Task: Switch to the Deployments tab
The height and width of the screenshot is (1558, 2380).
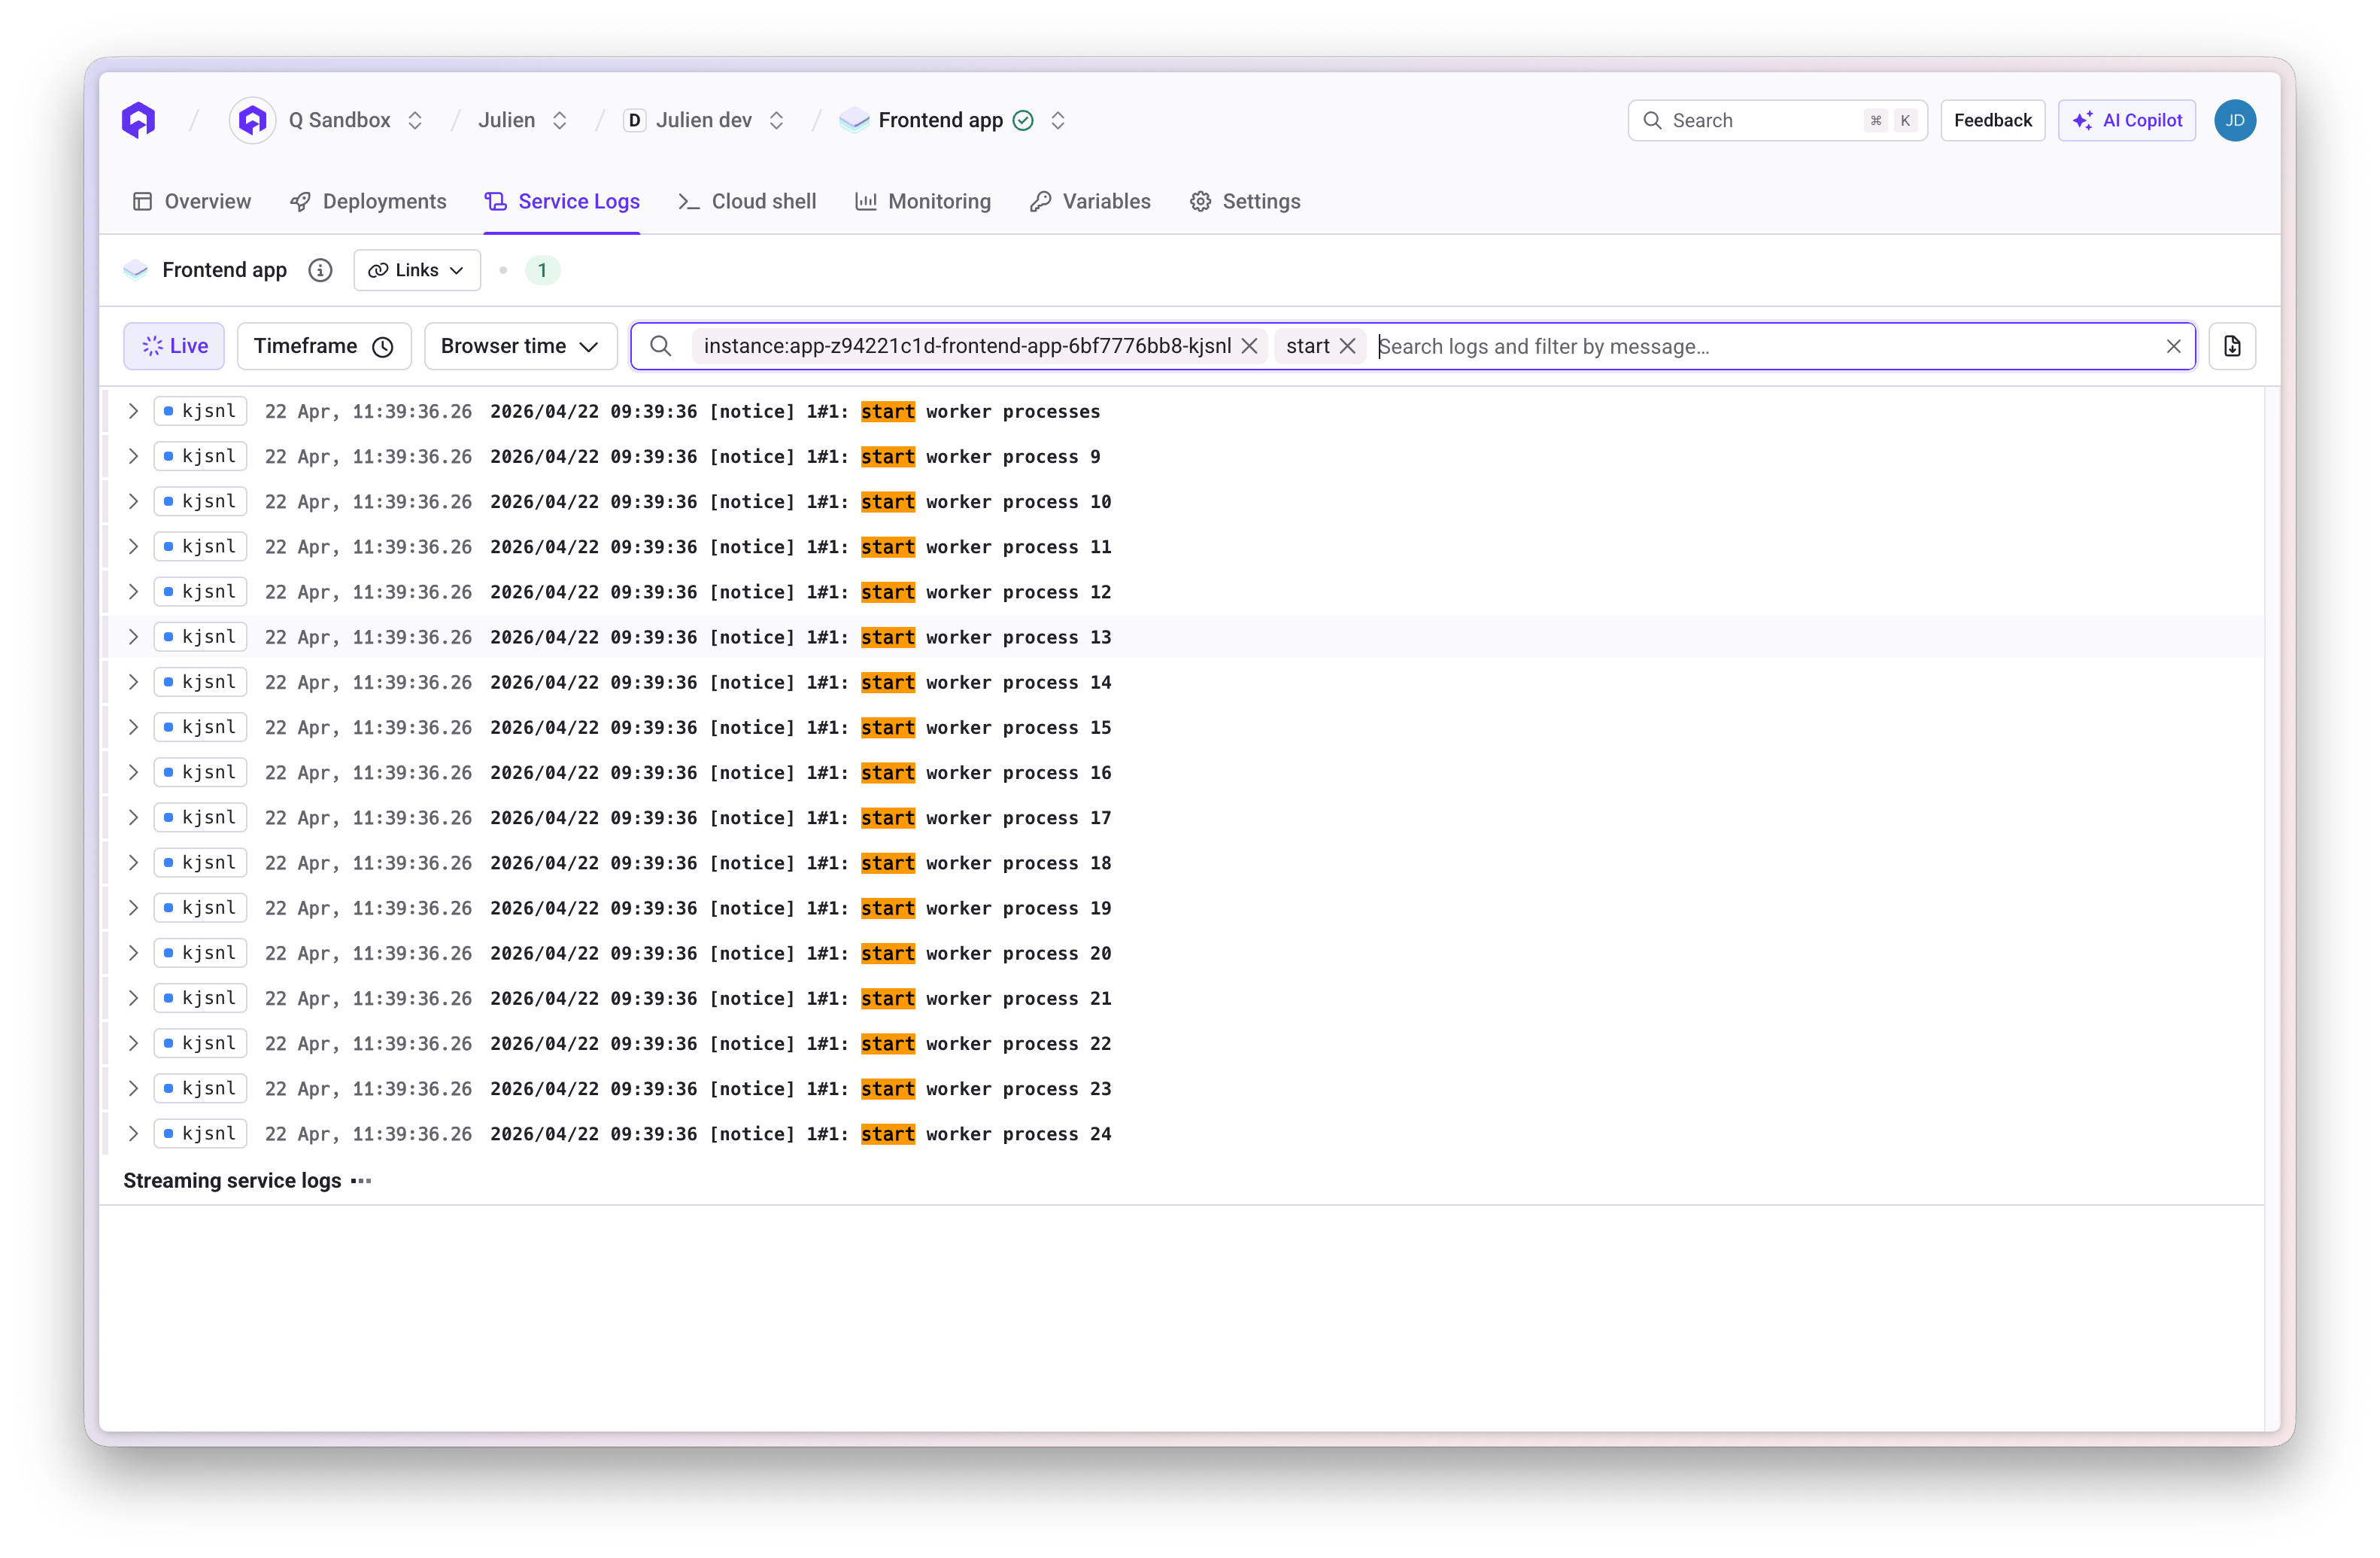Action: pyautogui.click(x=368, y=201)
